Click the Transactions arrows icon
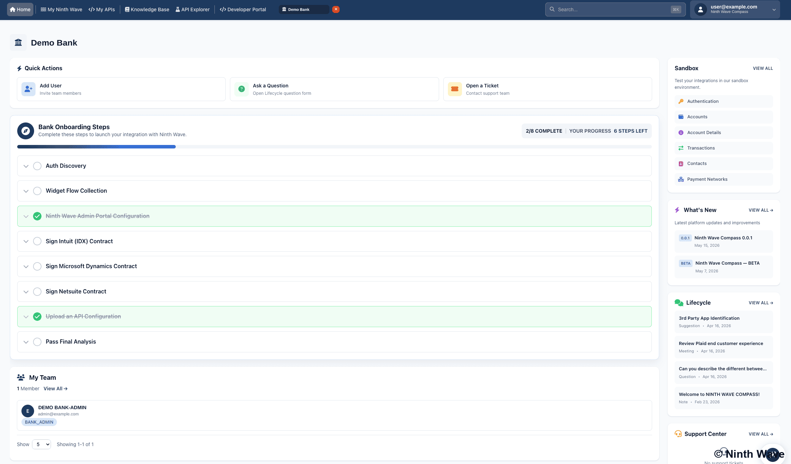791x464 pixels. pyautogui.click(x=681, y=148)
